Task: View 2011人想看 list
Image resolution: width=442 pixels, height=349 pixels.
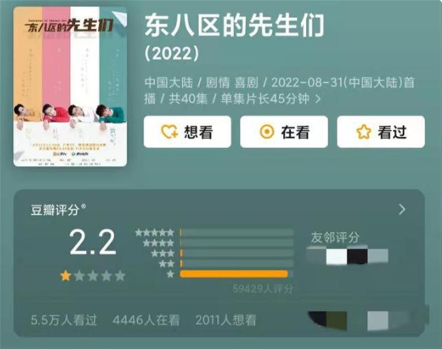Action: pyautogui.click(x=226, y=320)
